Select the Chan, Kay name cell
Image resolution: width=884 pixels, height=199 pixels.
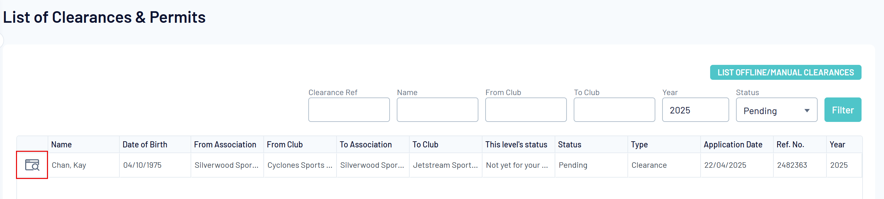(69, 165)
